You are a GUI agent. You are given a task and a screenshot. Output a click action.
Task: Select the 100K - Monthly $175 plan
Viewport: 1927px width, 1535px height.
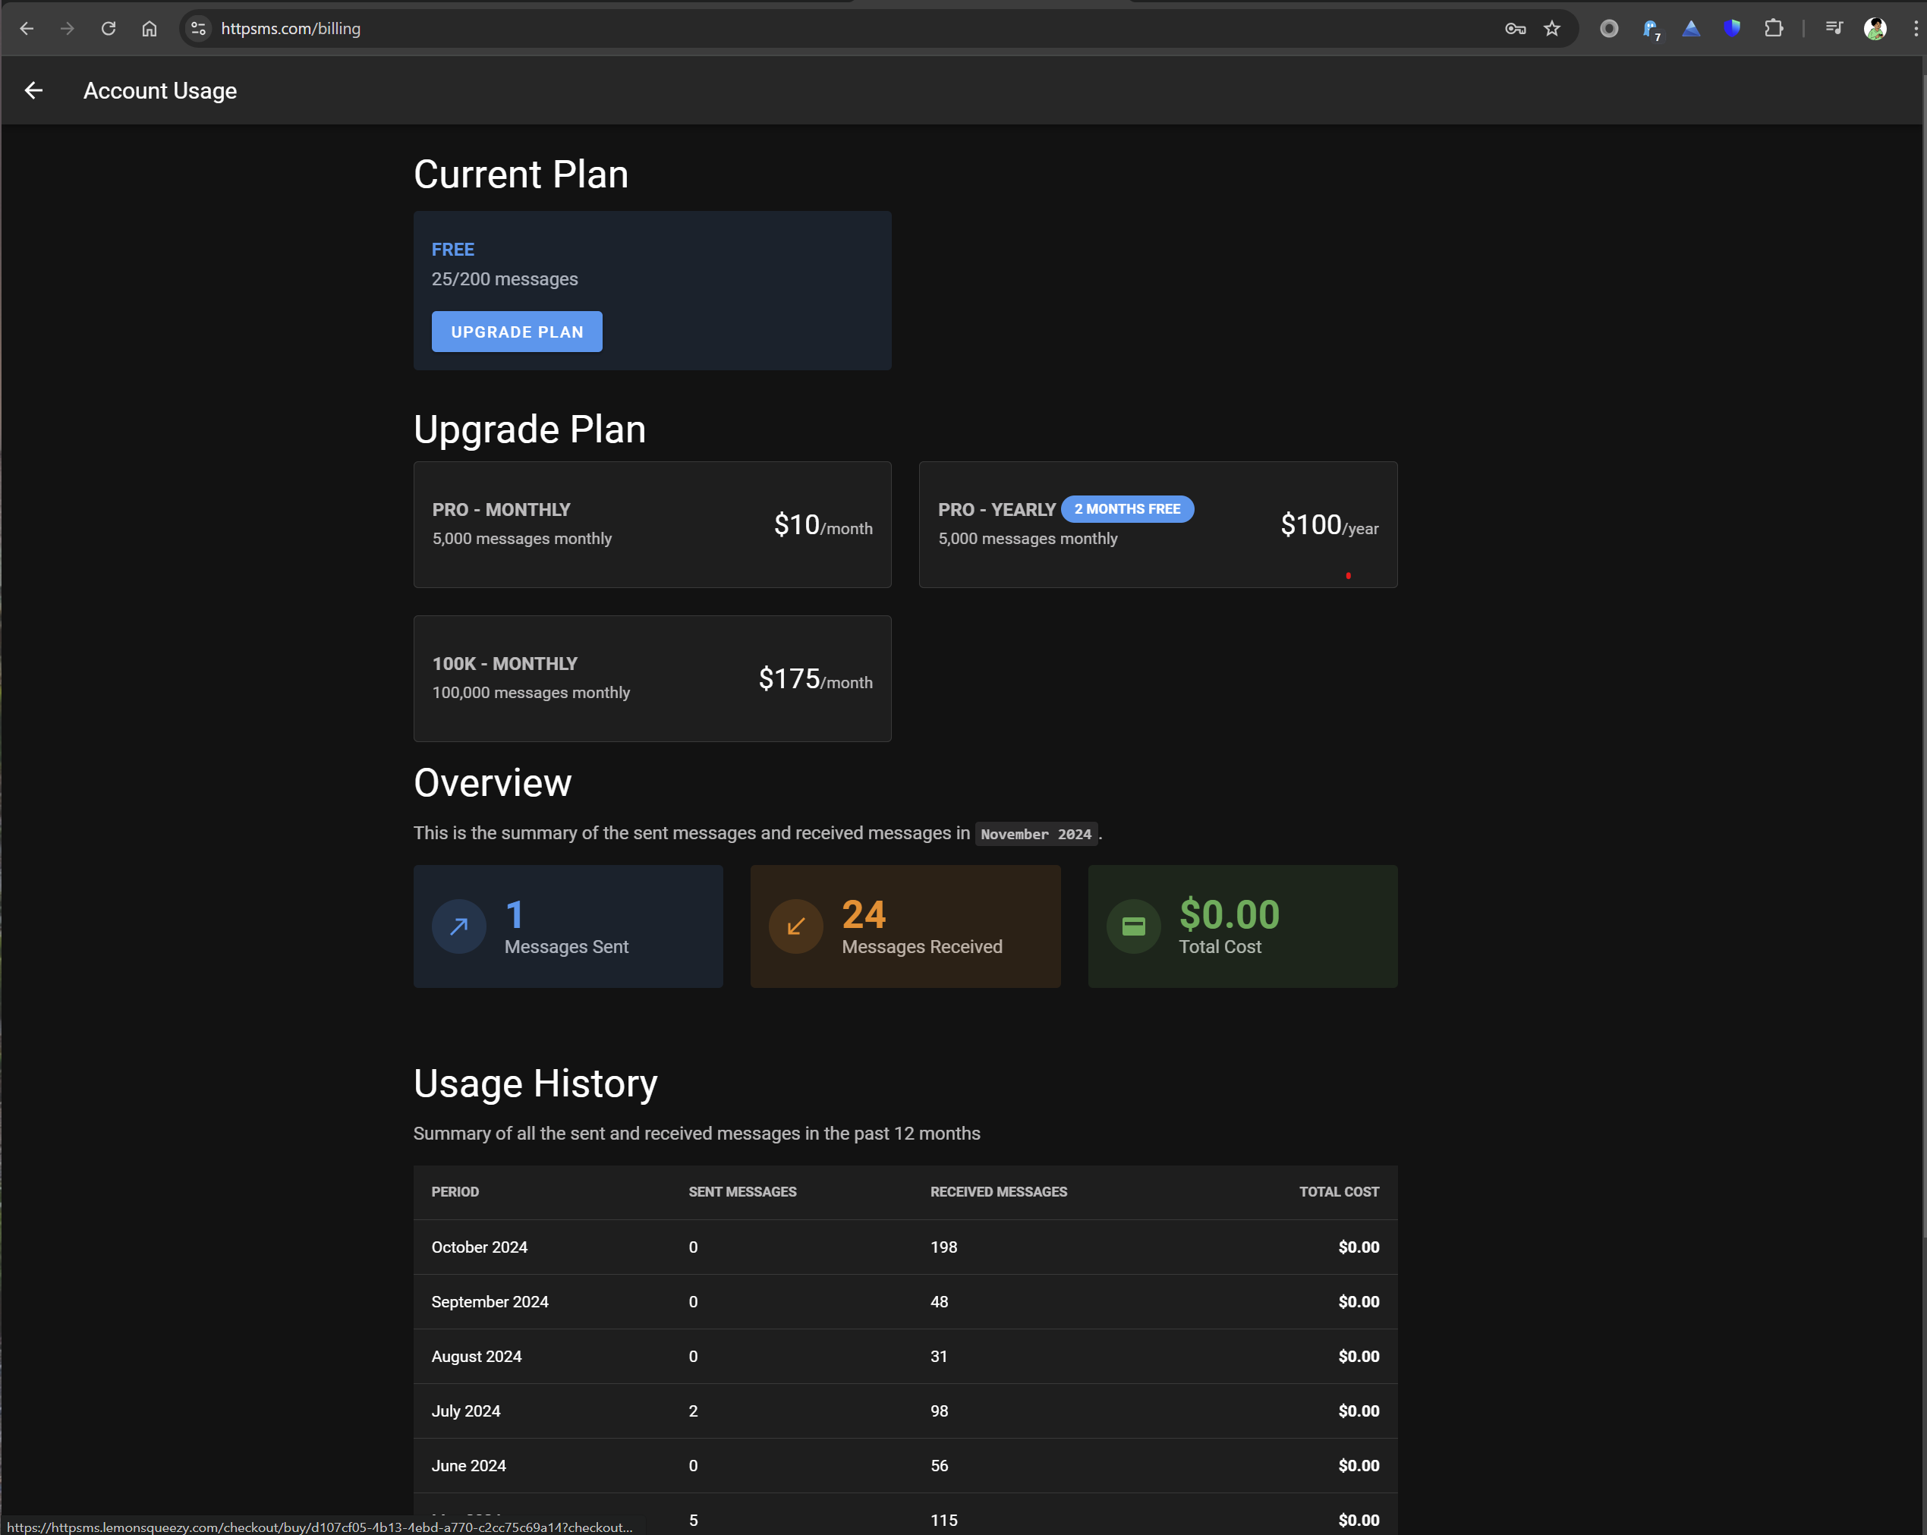coord(653,678)
